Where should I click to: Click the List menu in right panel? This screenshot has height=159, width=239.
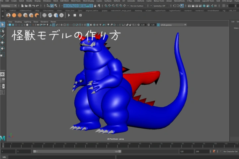233,22
